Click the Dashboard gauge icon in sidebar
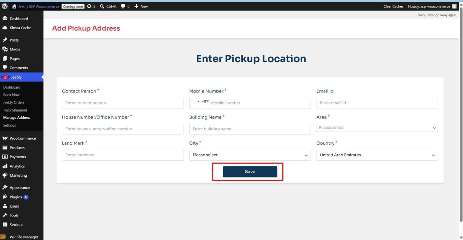This screenshot has height=240, width=463. click(5, 18)
